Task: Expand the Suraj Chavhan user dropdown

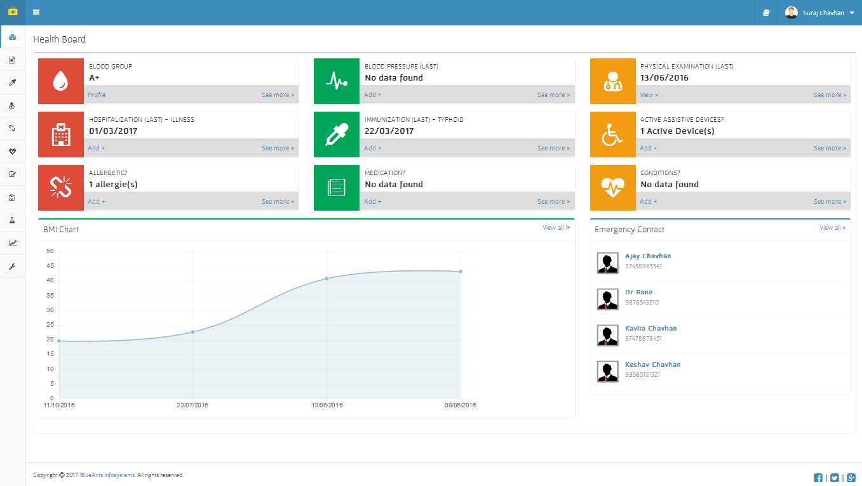Action: click(x=819, y=13)
